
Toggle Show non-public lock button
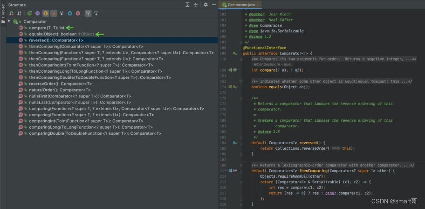pos(54,14)
